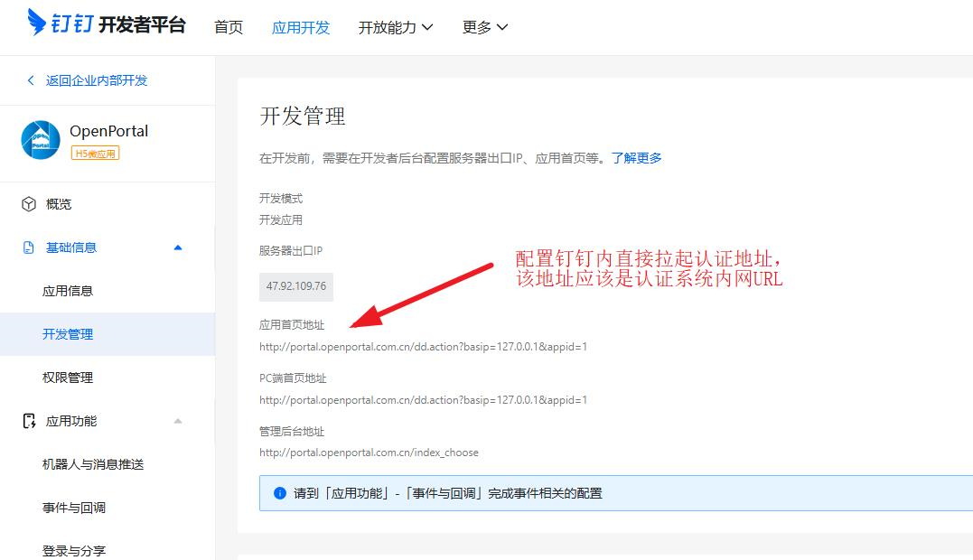This screenshot has height=560, width=973.
Task: Click the blue info icon in the notice banner
Action: 280,493
